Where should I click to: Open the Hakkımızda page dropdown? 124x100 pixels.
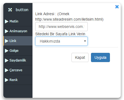point(61,41)
